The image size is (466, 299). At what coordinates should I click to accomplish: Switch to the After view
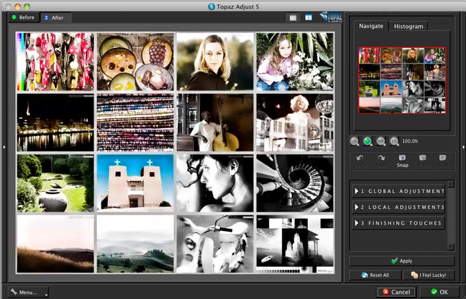pos(55,18)
